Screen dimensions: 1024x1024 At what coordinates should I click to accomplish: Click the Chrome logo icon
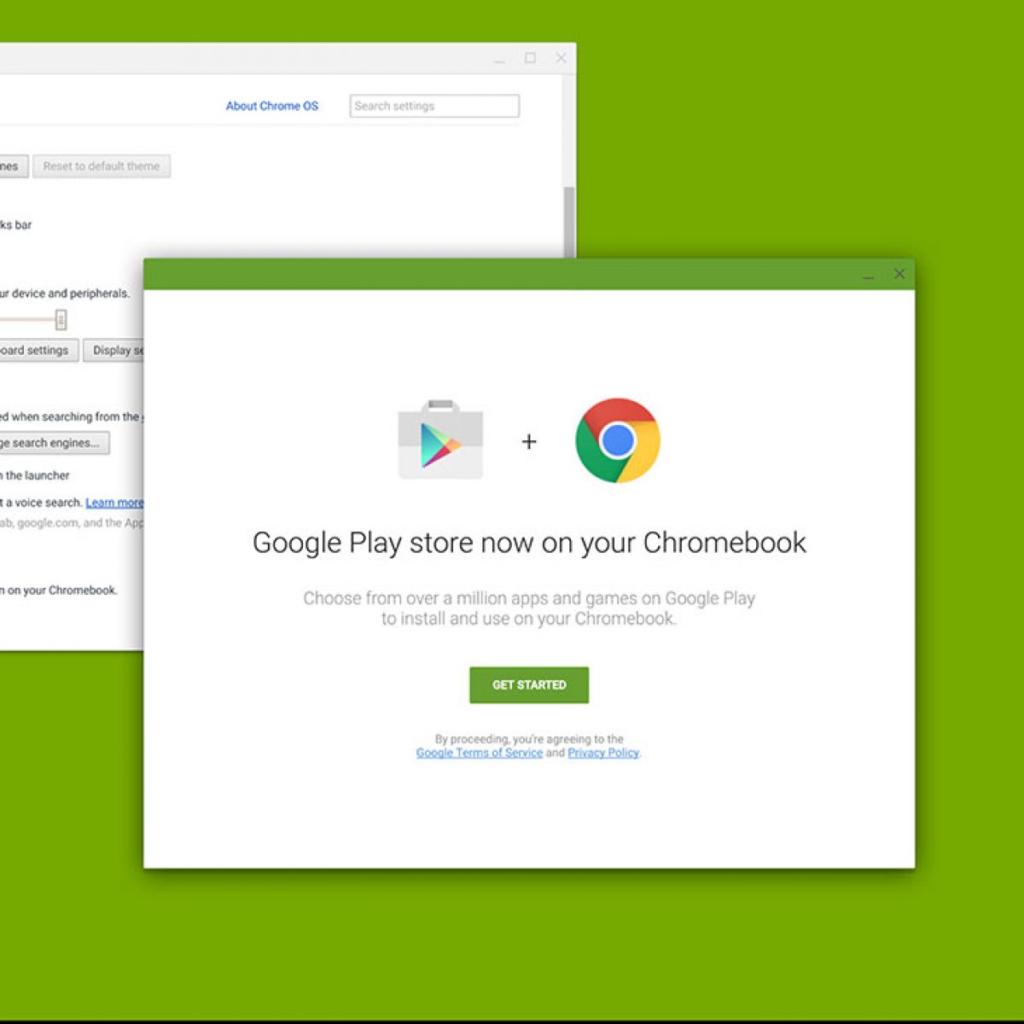point(618,440)
